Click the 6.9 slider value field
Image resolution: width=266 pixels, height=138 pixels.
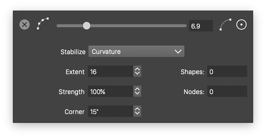201,26
